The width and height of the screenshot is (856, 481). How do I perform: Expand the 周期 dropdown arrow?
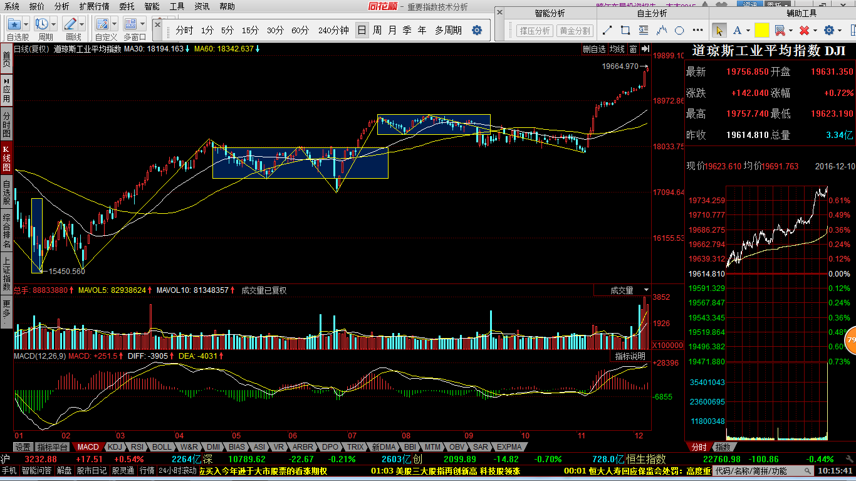click(53, 24)
